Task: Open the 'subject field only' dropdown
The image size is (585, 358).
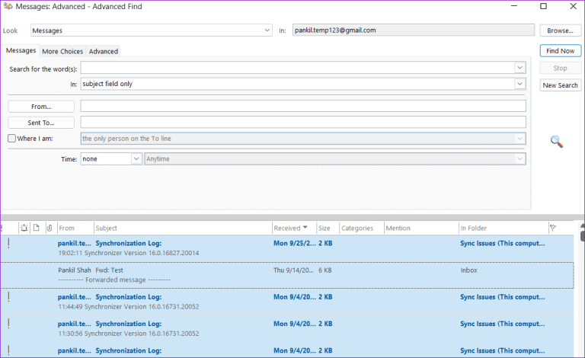Action: (519, 84)
